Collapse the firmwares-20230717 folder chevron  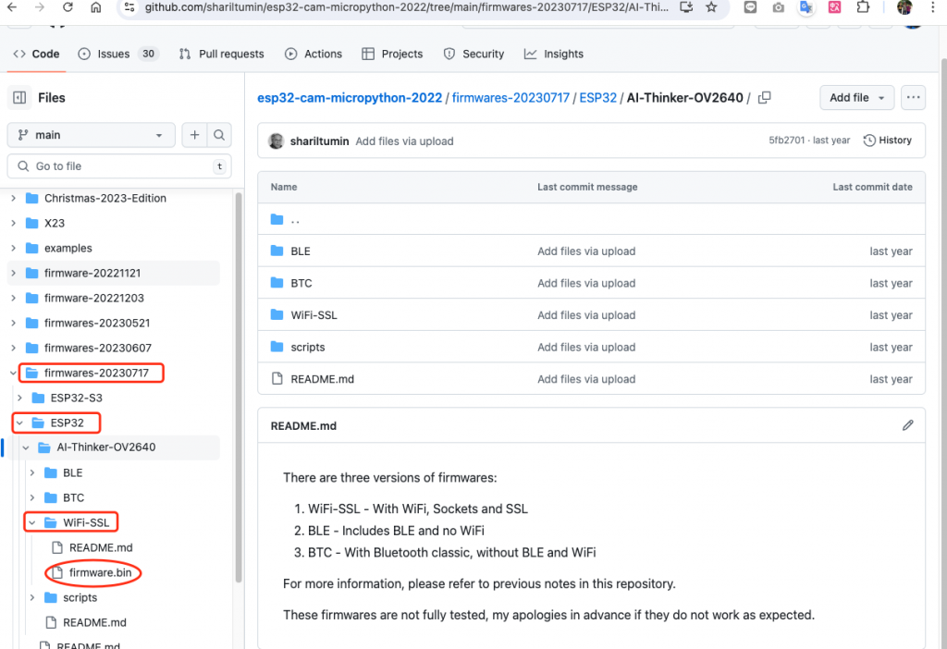[x=13, y=373]
